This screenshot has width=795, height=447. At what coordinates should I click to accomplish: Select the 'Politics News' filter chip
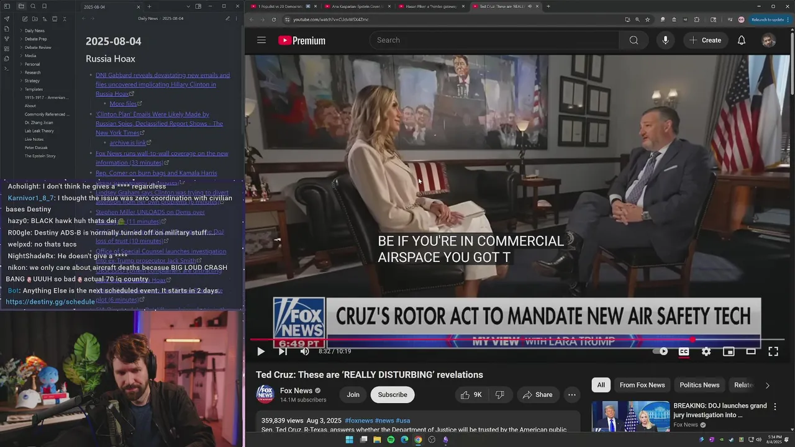tap(699, 385)
